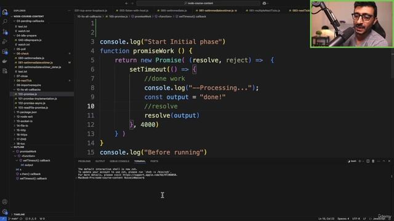
Task: Click the main branch in status bar
Action: 14,219
